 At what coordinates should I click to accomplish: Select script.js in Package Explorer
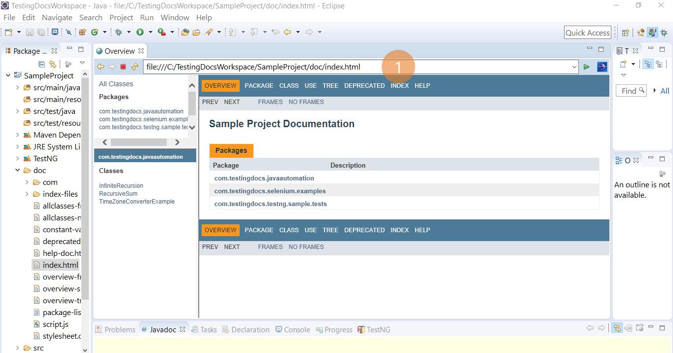click(55, 324)
